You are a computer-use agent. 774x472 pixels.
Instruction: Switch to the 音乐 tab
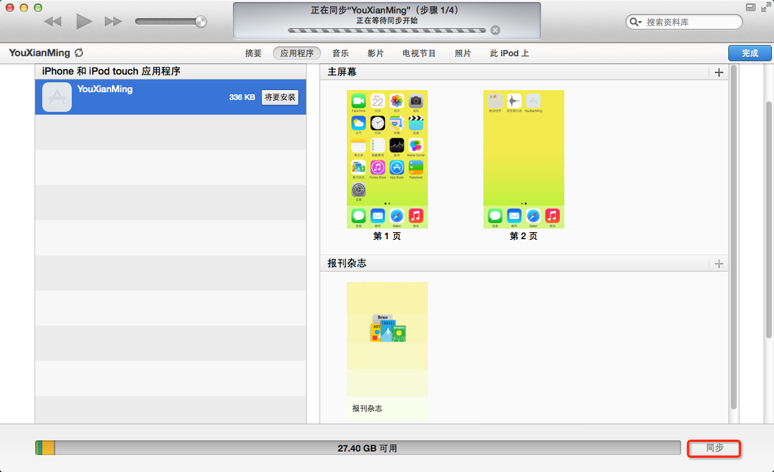tap(340, 53)
